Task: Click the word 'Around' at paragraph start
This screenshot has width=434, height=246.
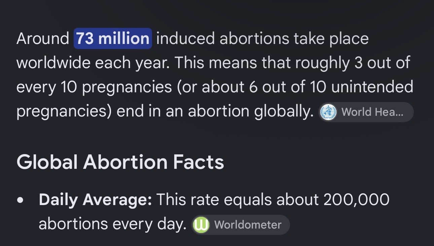Action: [x=43, y=39]
